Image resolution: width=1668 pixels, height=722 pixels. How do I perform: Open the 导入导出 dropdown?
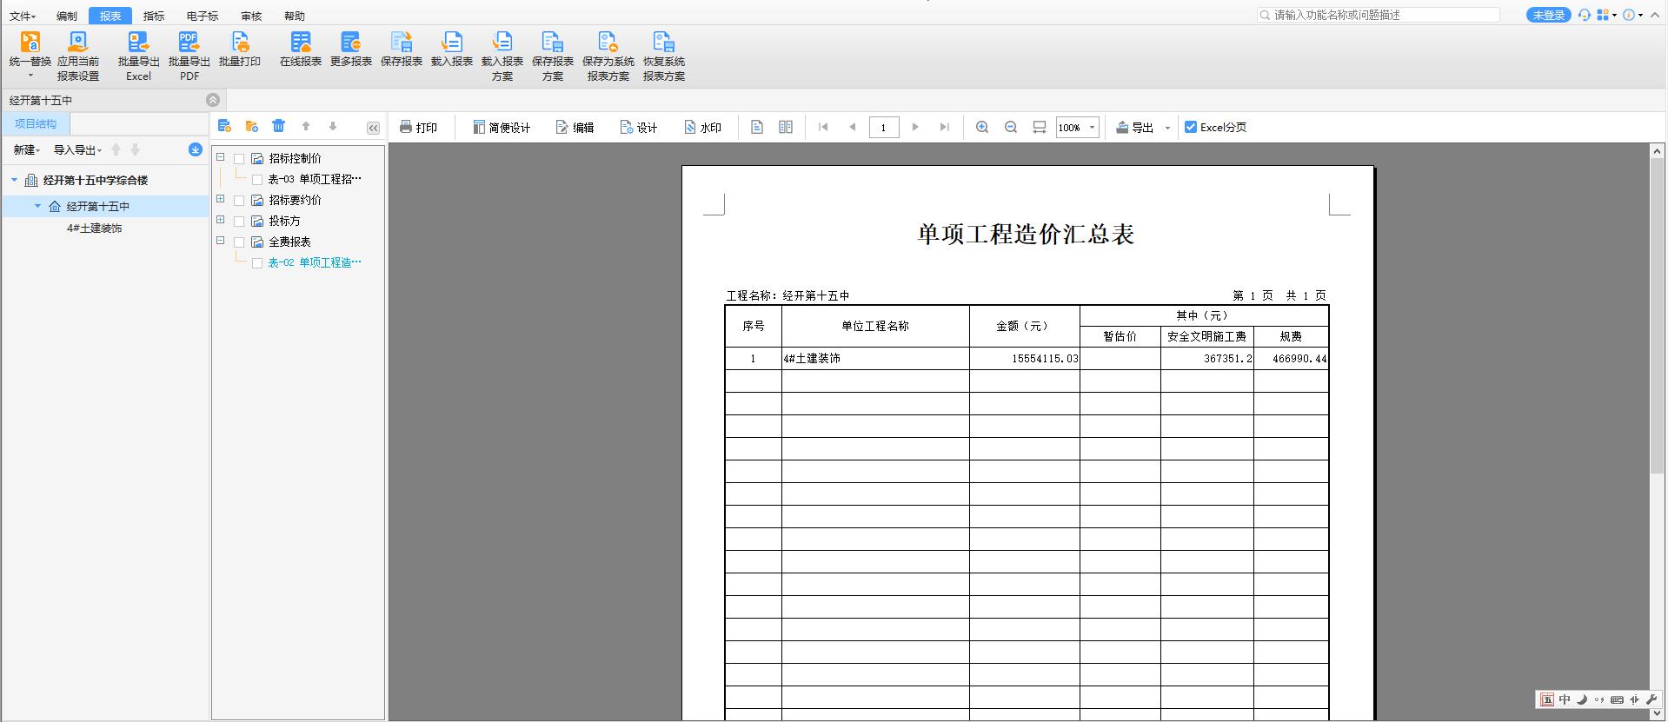click(x=77, y=150)
